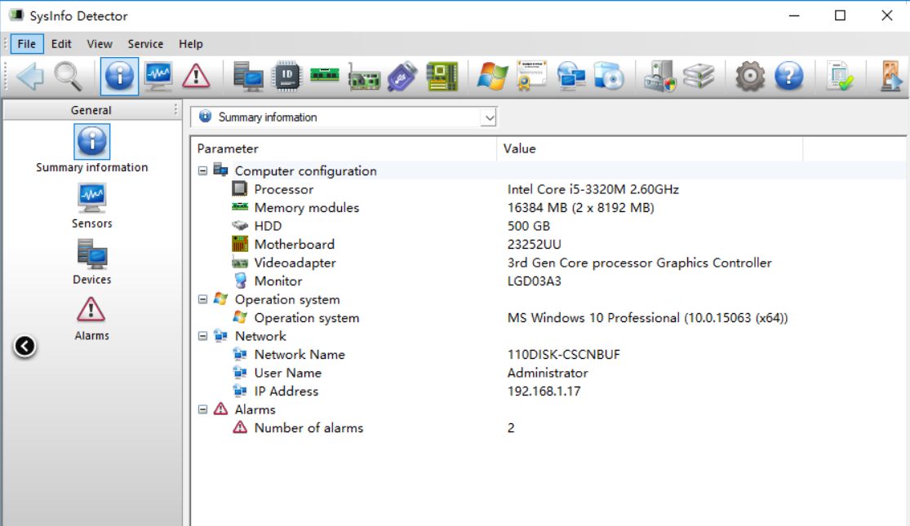This screenshot has height=526, width=910.
Task: Click the exit door toolbar icon
Action: pos(890,76)
